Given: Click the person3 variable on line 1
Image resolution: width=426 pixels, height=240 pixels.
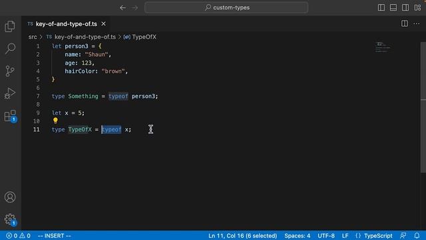Looking at the screenshot, I should (x=77, y=46).
